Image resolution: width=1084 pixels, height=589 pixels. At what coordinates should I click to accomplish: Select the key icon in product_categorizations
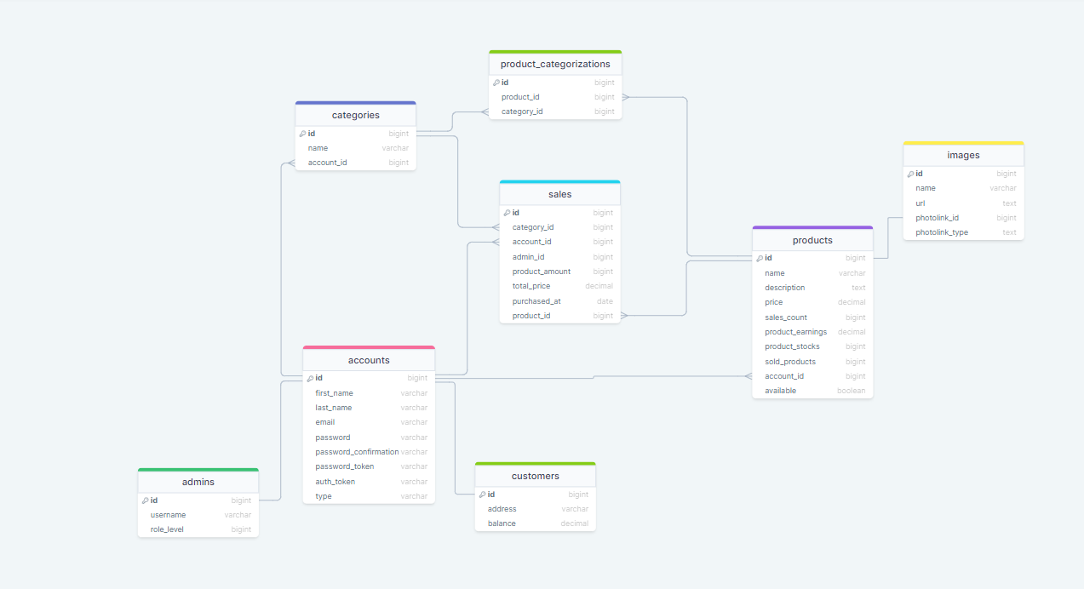coord(497,83)
